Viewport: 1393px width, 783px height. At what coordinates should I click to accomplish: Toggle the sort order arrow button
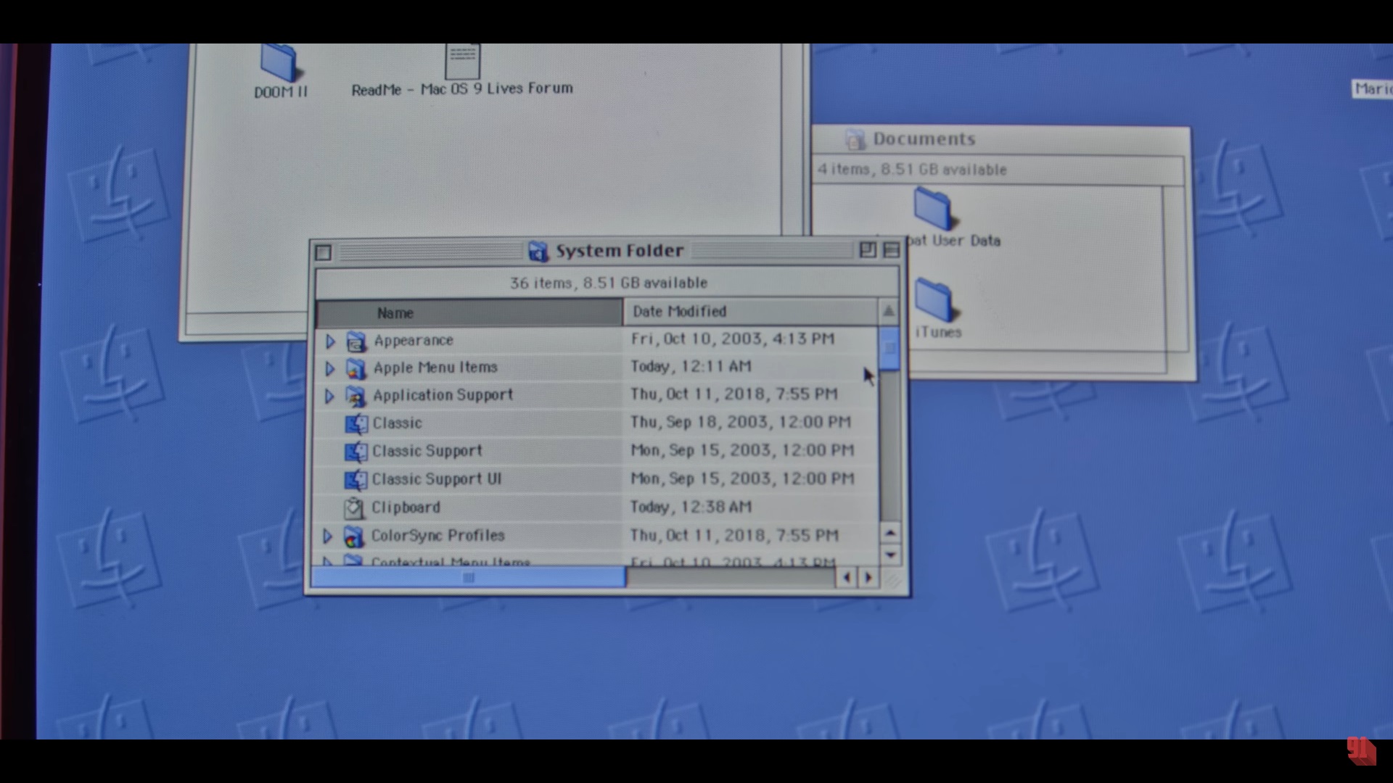pyautogui.click(x=888, y=312)
